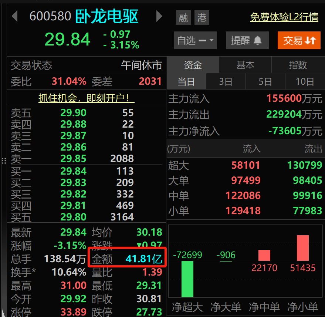Screen dimensions: 325x317
Task: Click the 卖一 volume 2088
Action: tap(122, 159)
